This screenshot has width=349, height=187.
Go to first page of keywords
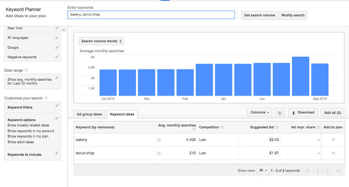[x=307, y=171]
